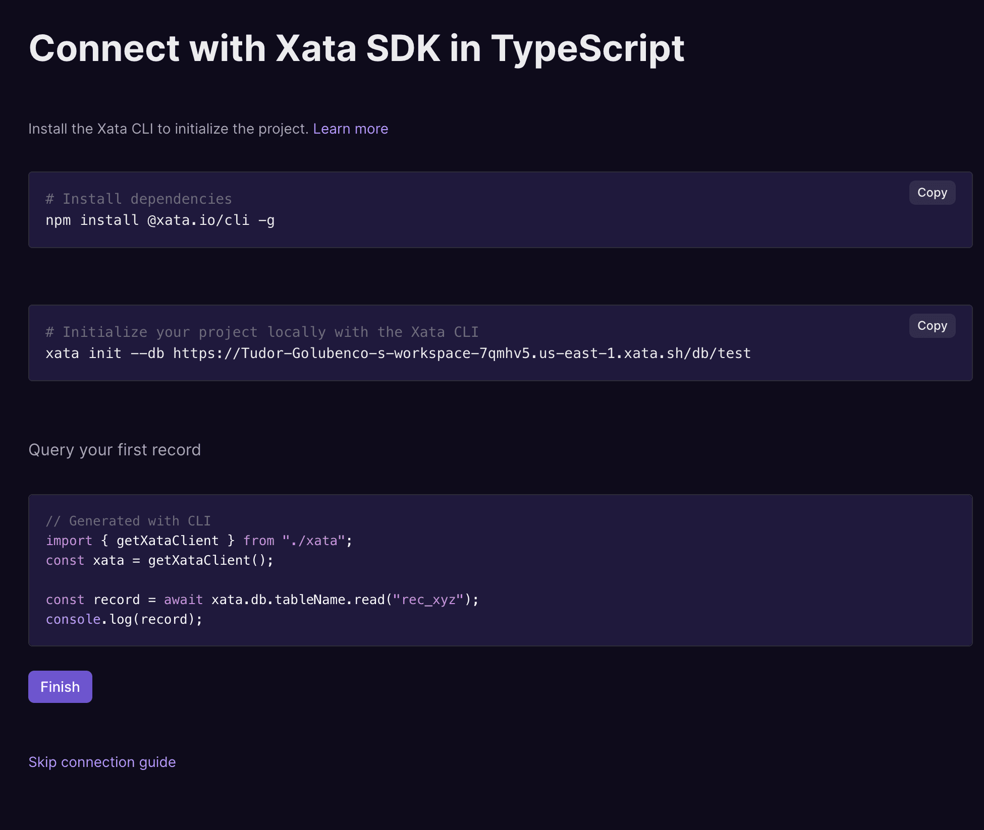Screen dimensions: 984x830
Task: Click Skip connection guide link
Action: pos(102,762)
